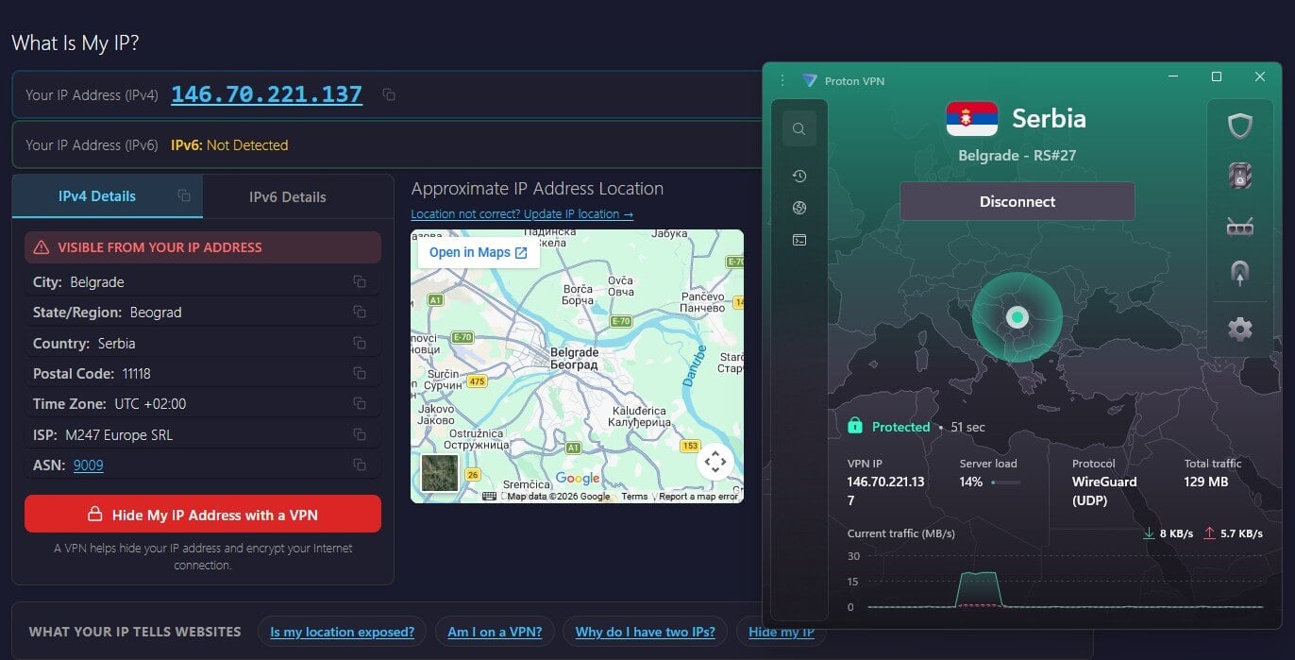Open the three-dot menu beside Proton VPN logo
The image size is (1295, 660).
(x=782, y=80)
